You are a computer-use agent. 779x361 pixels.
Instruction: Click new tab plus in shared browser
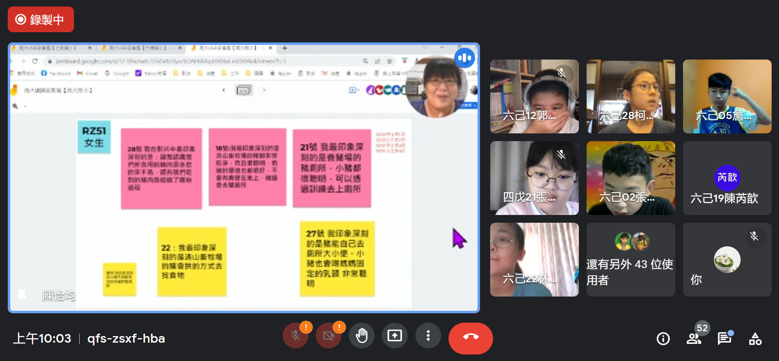[x=285, y=48]
